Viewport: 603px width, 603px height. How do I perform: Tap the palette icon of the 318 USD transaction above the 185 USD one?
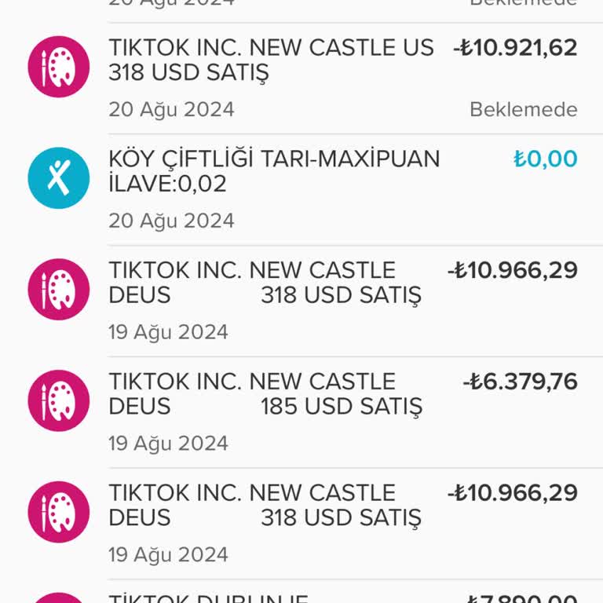pos(59,289)
